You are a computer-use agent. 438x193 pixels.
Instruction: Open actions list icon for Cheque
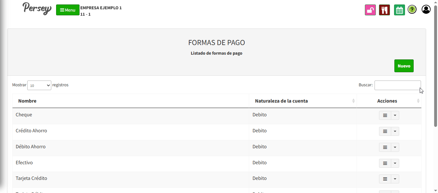click(385, 115)
